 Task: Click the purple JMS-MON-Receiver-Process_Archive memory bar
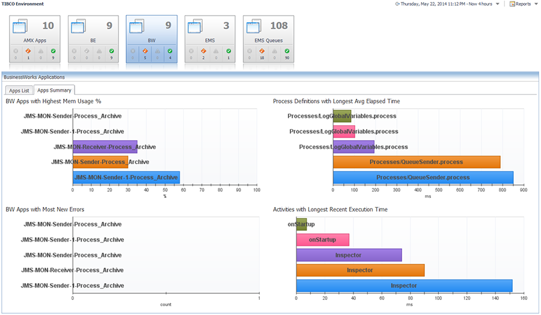105,147
